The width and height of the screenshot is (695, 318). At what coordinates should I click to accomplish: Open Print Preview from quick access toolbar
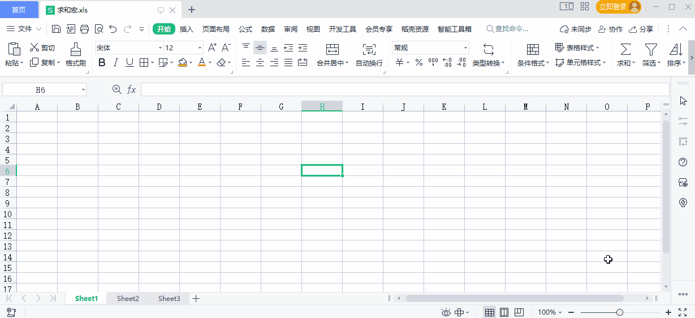coord(98,29)
